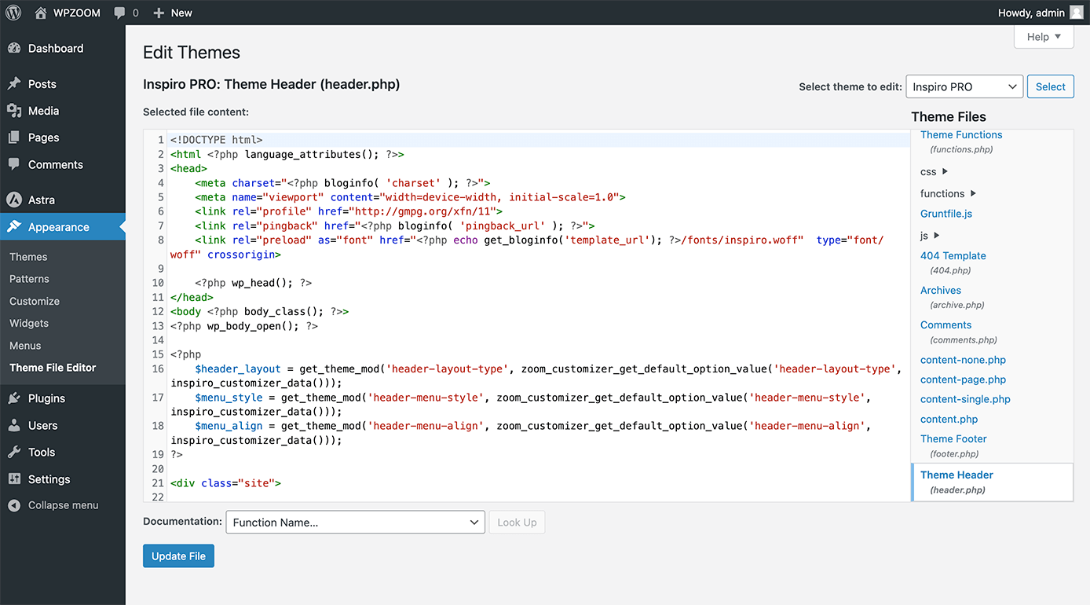Click the admin avatar icon
The height and width of the screenshot is (605, 1090).
coord(1076,13)
